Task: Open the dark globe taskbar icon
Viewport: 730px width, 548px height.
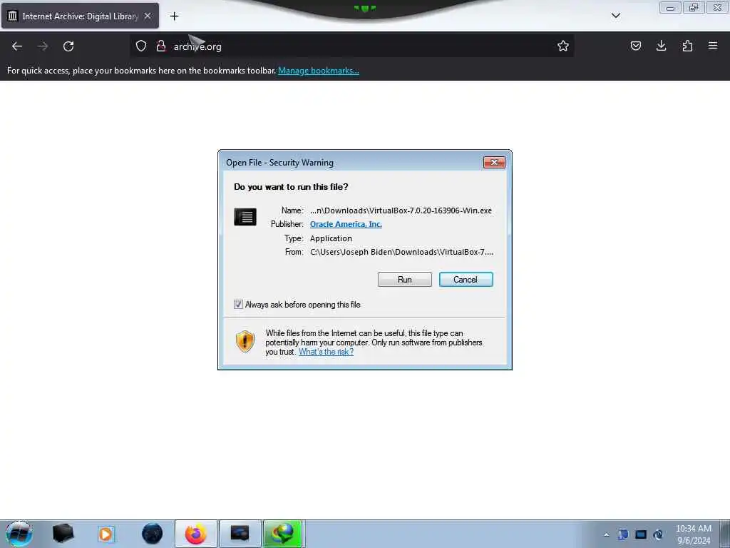Action: 153,534
